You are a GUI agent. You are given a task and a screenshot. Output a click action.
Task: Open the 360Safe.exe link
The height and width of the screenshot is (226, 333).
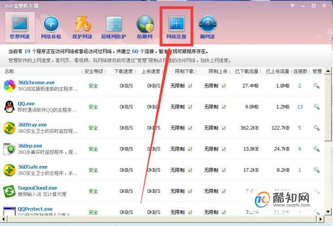point(33,167)
